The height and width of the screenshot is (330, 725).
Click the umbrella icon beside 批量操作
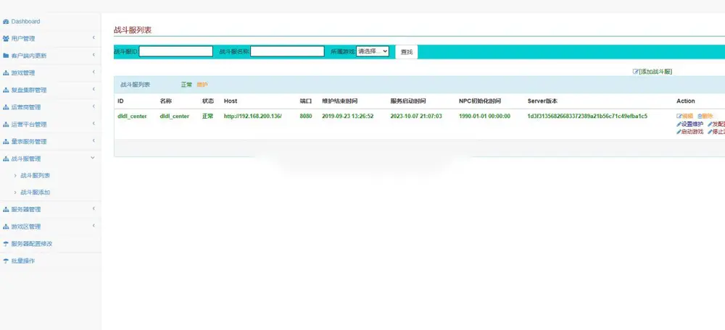pos(6,261)
